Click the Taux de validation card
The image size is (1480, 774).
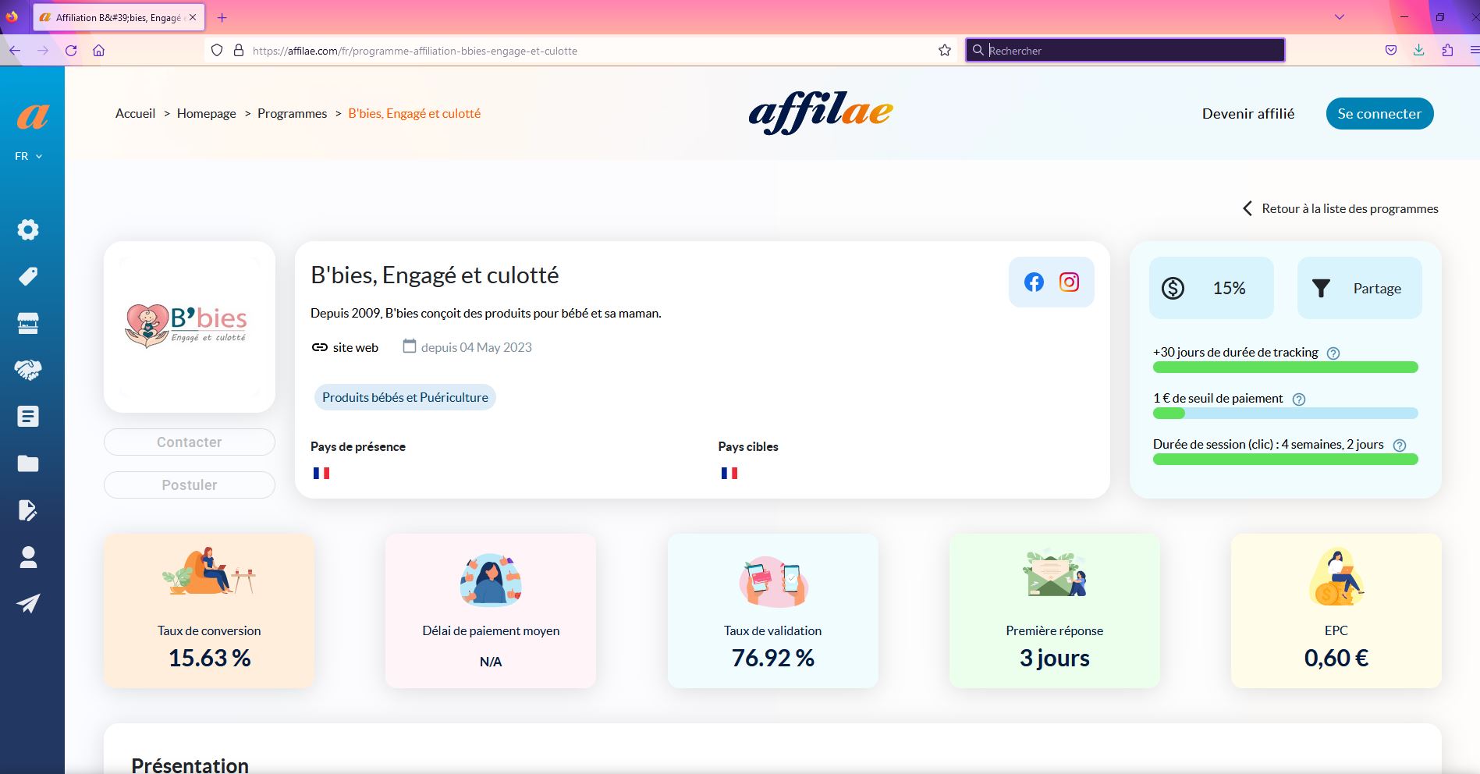pos(773,611)
